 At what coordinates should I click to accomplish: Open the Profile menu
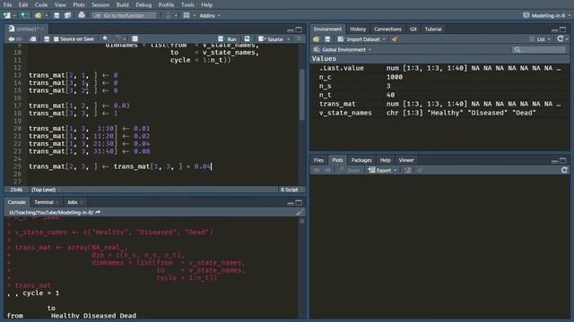pos(166,4)
